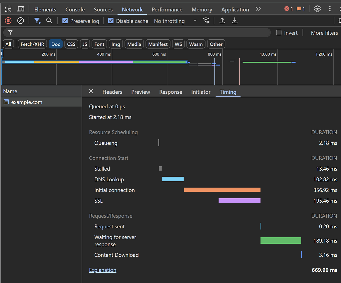
Task: Import HAR file upload icon
Action: point(222,21)
